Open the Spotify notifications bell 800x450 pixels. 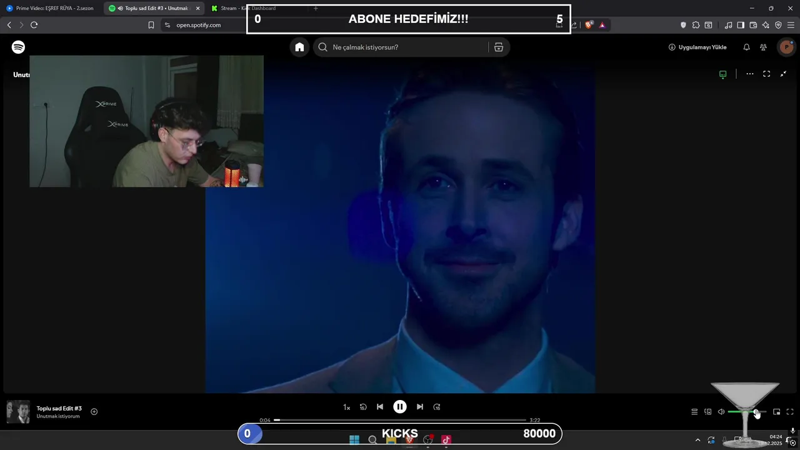746,47
